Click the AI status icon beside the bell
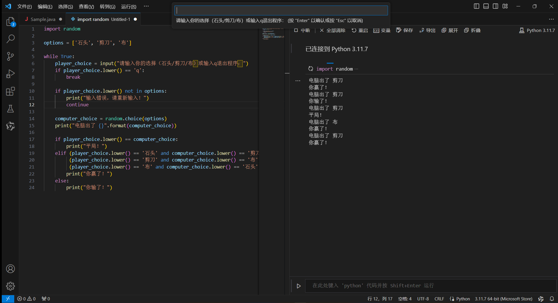The image size is (558, 303). 541,299
